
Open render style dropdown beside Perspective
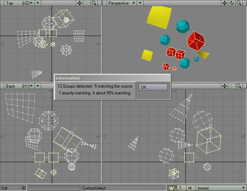140,3
